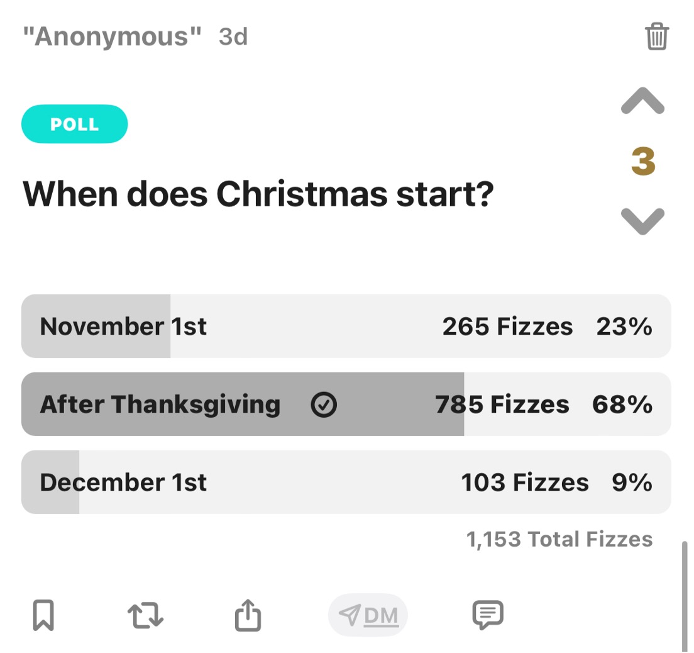Open the share sheet icon
Viewport: 694px width, 653px height.
248,615
